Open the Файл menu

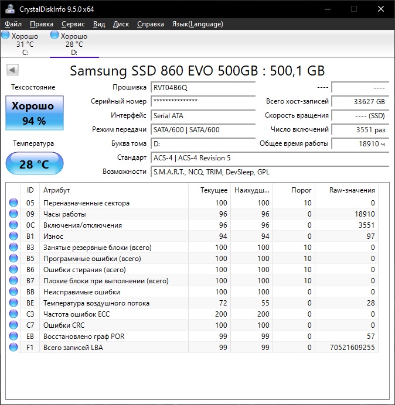tap(13, 24)
